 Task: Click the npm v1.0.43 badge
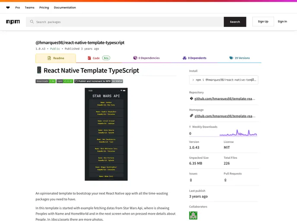point(65,81)
